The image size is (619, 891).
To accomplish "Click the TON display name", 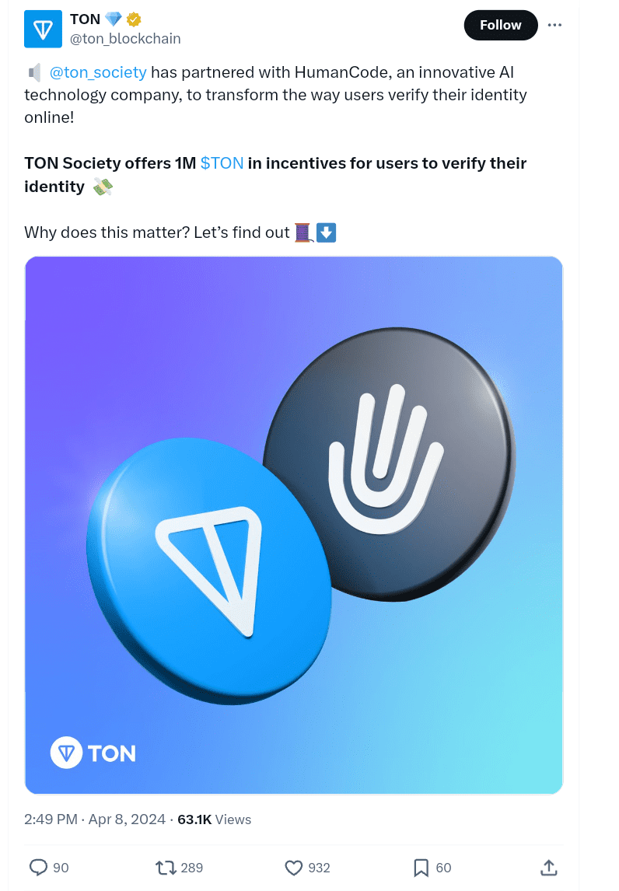I will pyautogui.click(x=86, y=19).
